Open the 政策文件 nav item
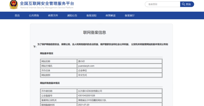The image size is (204, 106). 53,16
